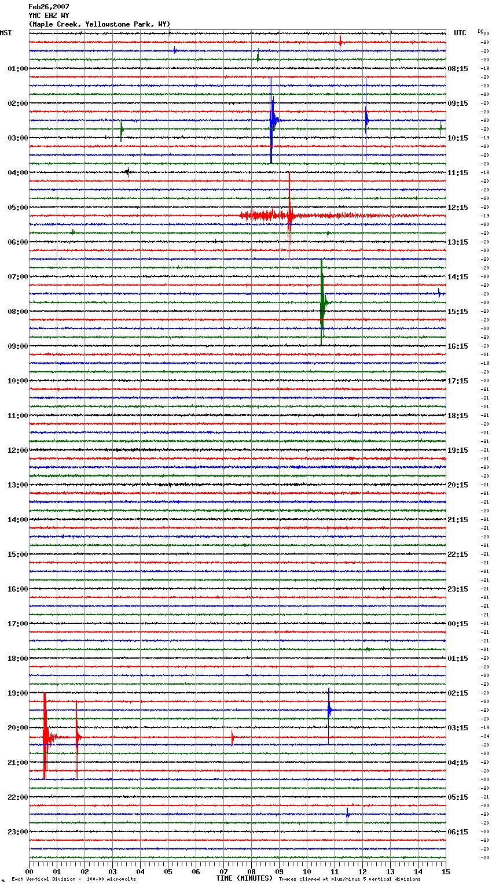The height and width of the screenshot is (887, 492).
Task: Click minute tick '15' on bottom axis
Action: coord(446,871)
